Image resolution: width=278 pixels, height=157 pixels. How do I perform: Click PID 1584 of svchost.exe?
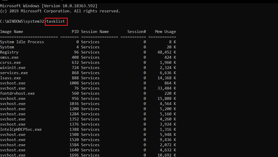point(74,145)
